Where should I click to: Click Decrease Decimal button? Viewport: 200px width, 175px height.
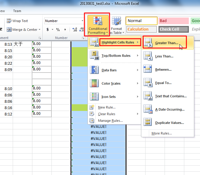point(81,30)
